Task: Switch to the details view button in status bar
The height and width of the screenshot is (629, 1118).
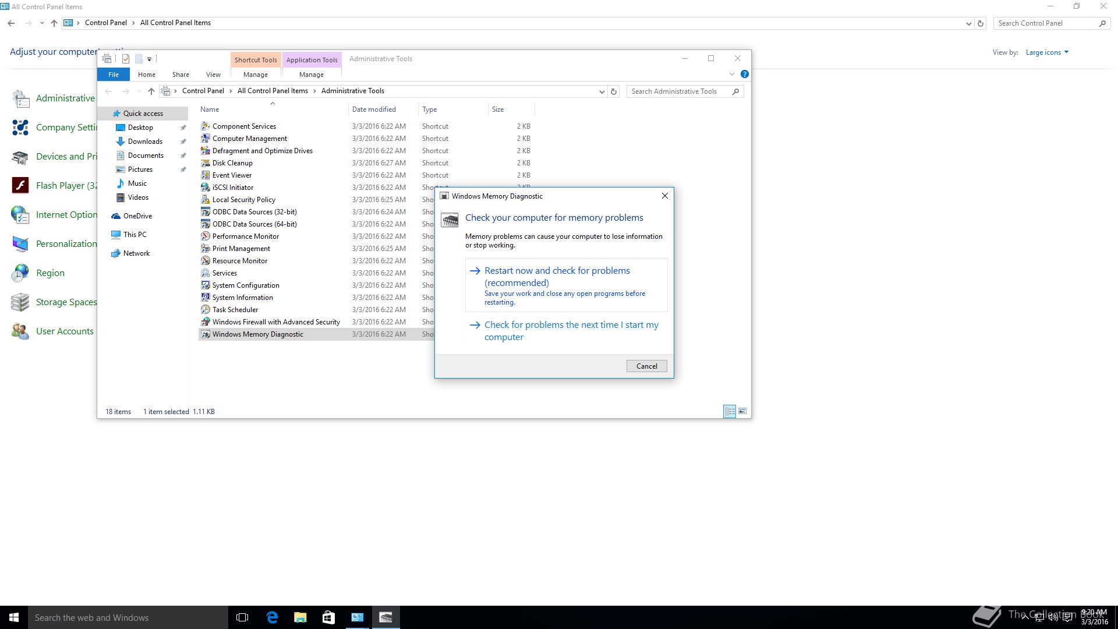Action: [730, 411]
